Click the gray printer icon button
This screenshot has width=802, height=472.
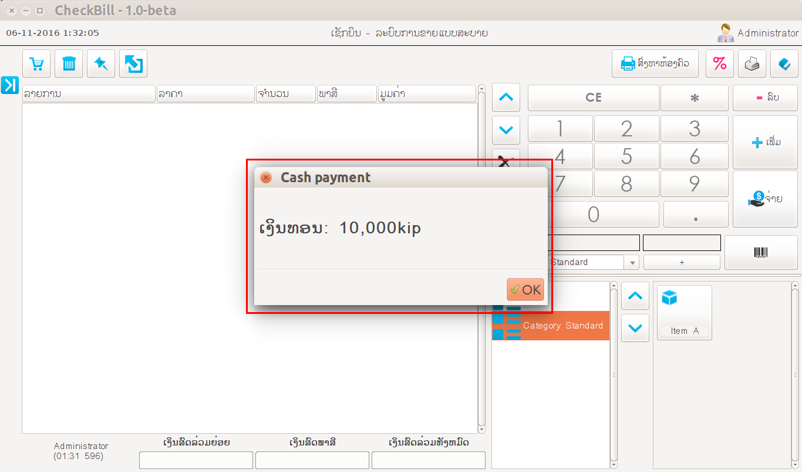pos(752,63)
